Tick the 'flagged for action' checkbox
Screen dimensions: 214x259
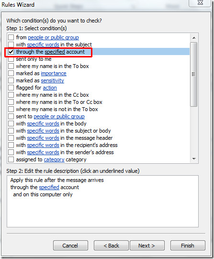tap(11, 88)
